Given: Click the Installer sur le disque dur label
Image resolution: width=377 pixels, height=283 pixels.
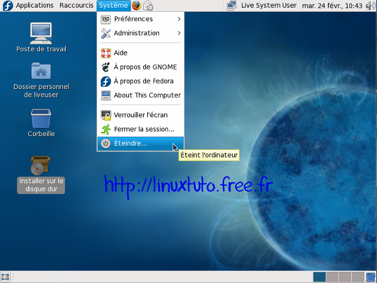Looking at the screenshot, I should pyautogui.click(x=41, y=185).
